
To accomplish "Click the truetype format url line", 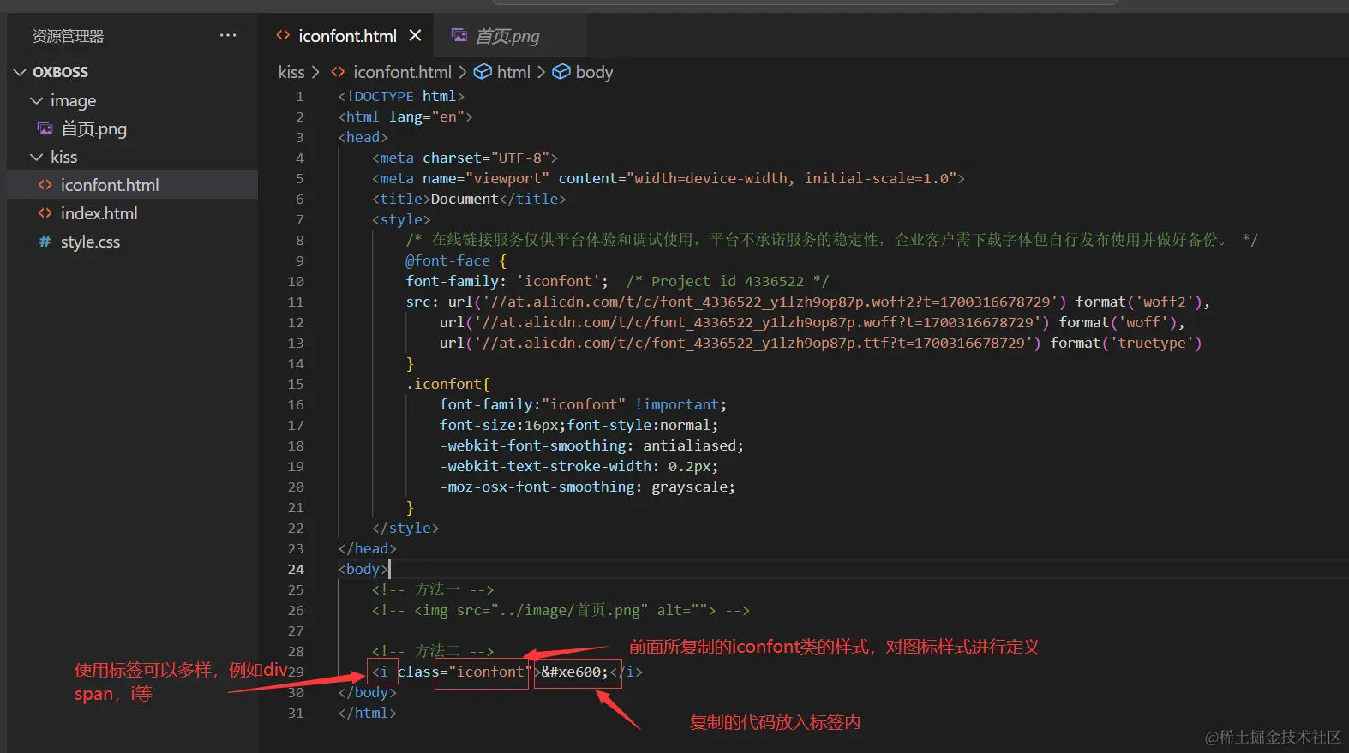I will coord(821,343).
